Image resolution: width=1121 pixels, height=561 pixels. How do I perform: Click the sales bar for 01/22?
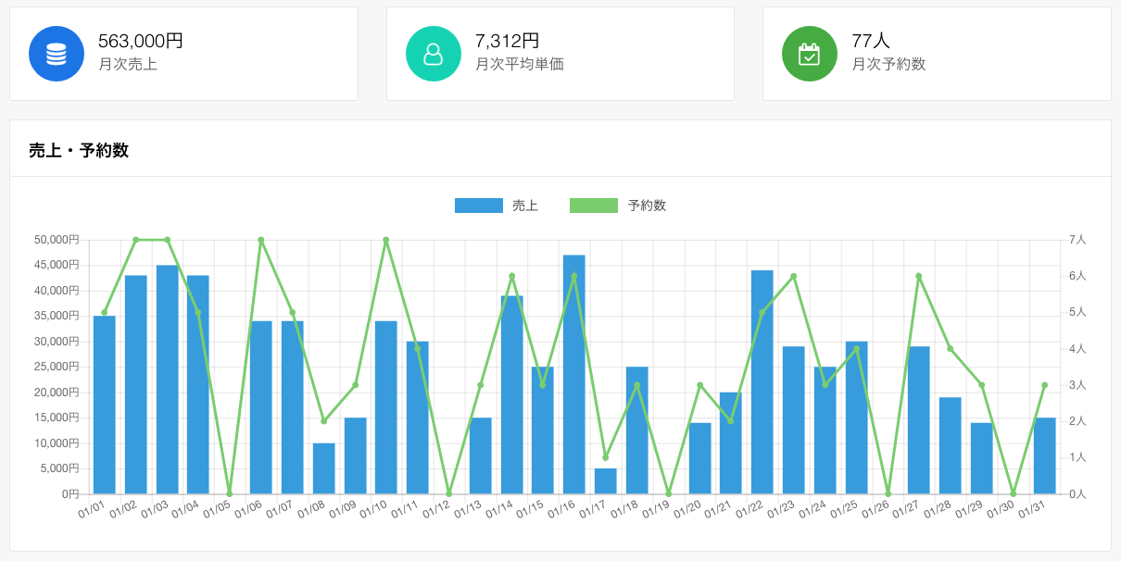pyautogui.click(x=762, y=381)
